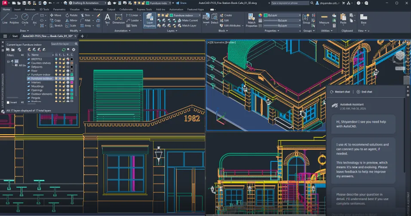Screen dimensions: 411x216
Task: Click Save icon in quick access toolbar
Action: tap(24, 3)
